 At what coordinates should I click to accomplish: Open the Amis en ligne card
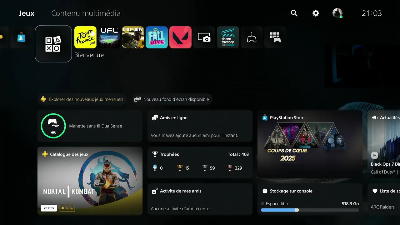[x=200, y=126]
